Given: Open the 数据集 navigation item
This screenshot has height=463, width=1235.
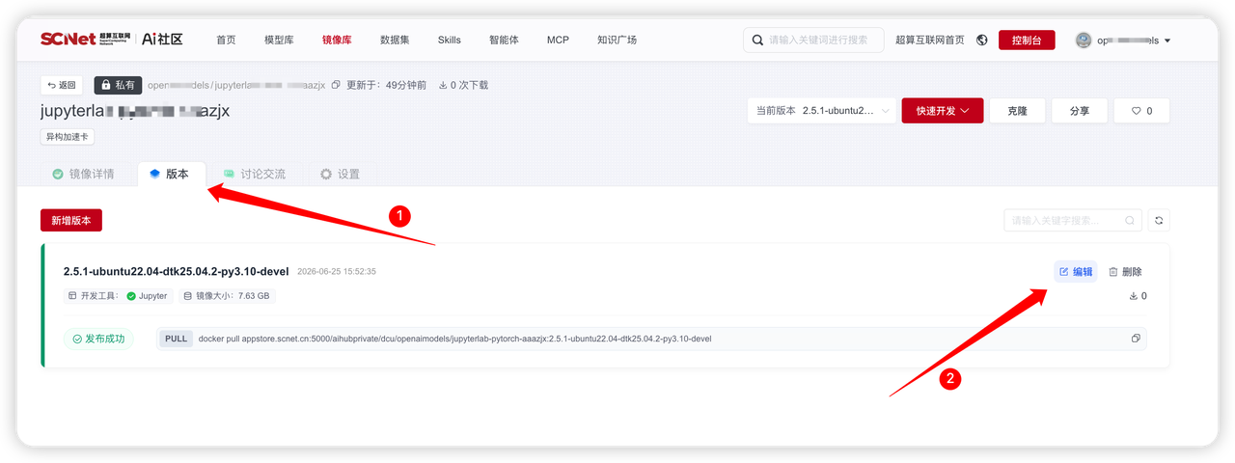Looking at the screenshot, I should tap(395, 41).
